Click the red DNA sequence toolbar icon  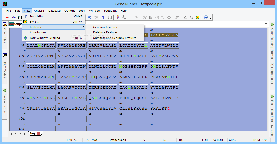click(8, 17)
